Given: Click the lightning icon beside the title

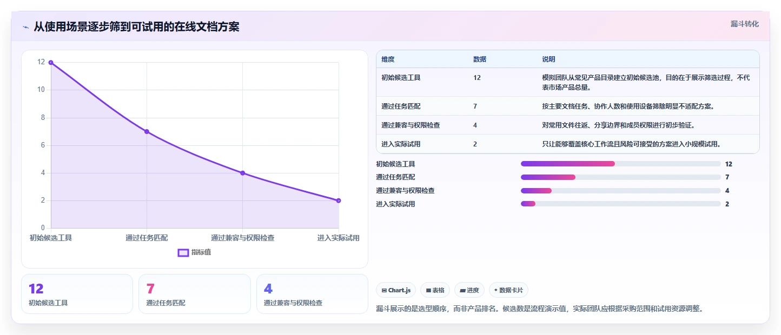Looking at the screenshot, I should tap(25, 27).
